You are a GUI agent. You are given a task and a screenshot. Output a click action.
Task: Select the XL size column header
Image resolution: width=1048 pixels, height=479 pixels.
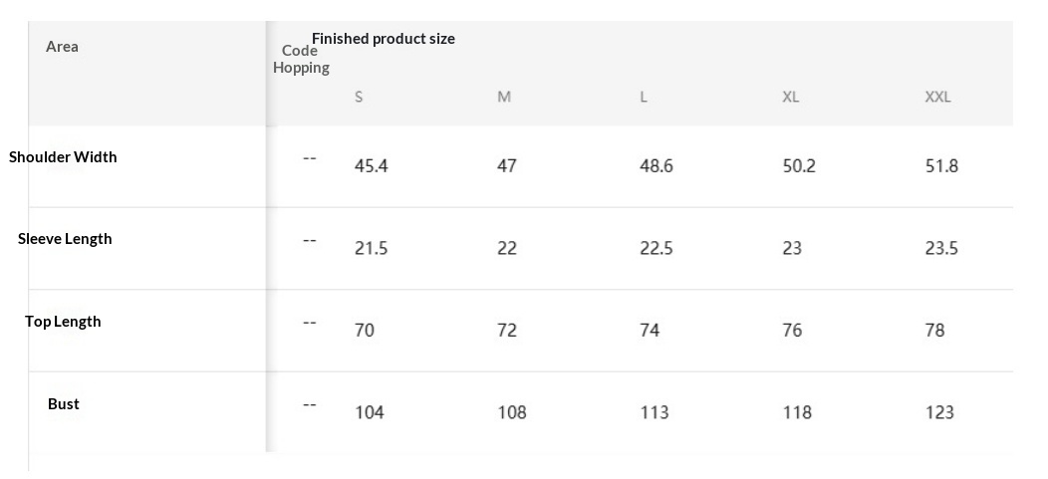[790, 98]
